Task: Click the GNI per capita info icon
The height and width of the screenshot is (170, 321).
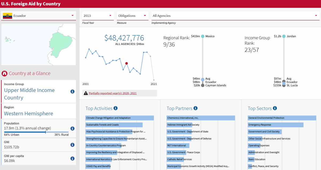Action: tap(72, 159)
